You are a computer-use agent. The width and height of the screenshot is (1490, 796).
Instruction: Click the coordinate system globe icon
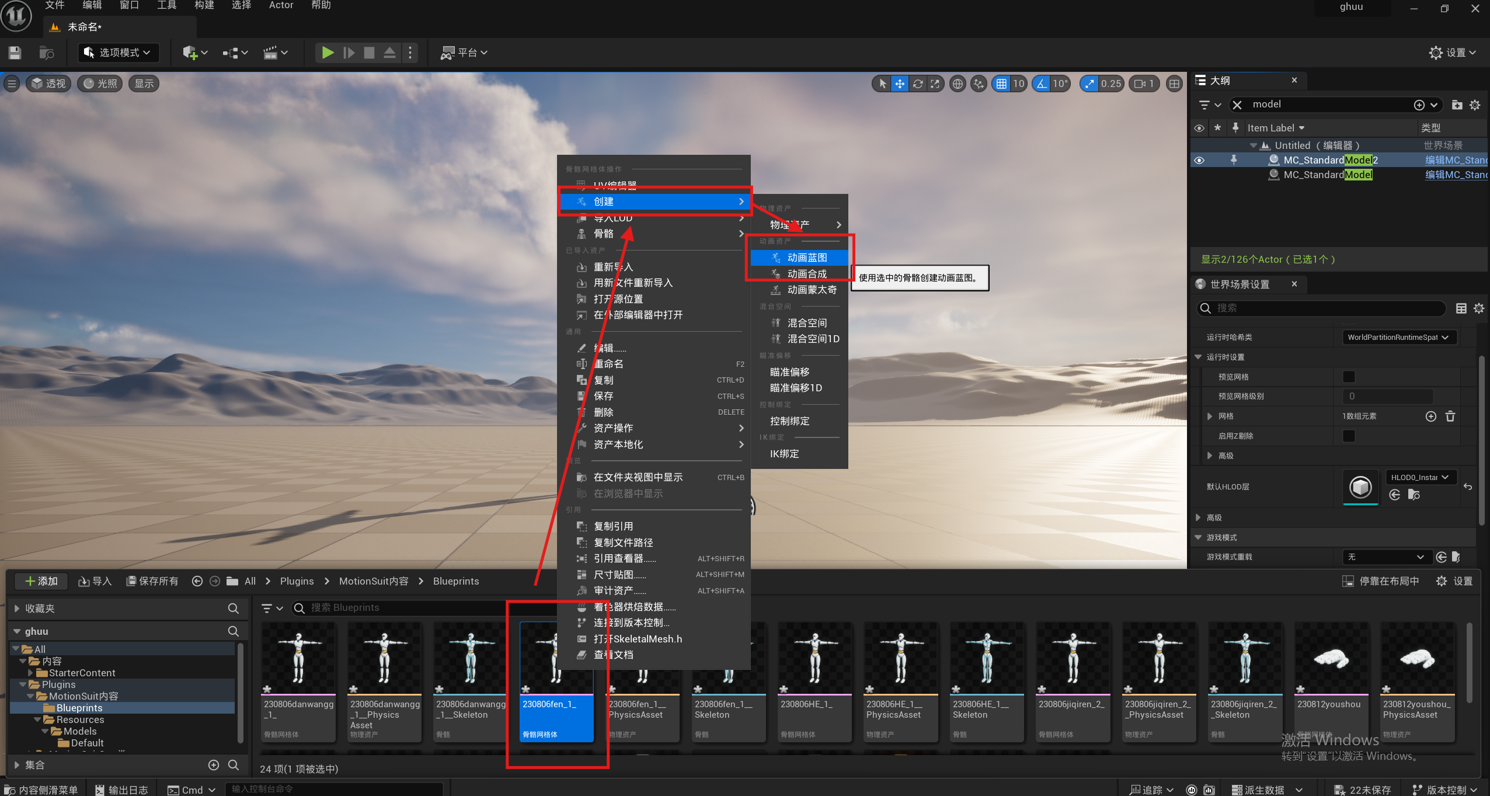point(958,84)
